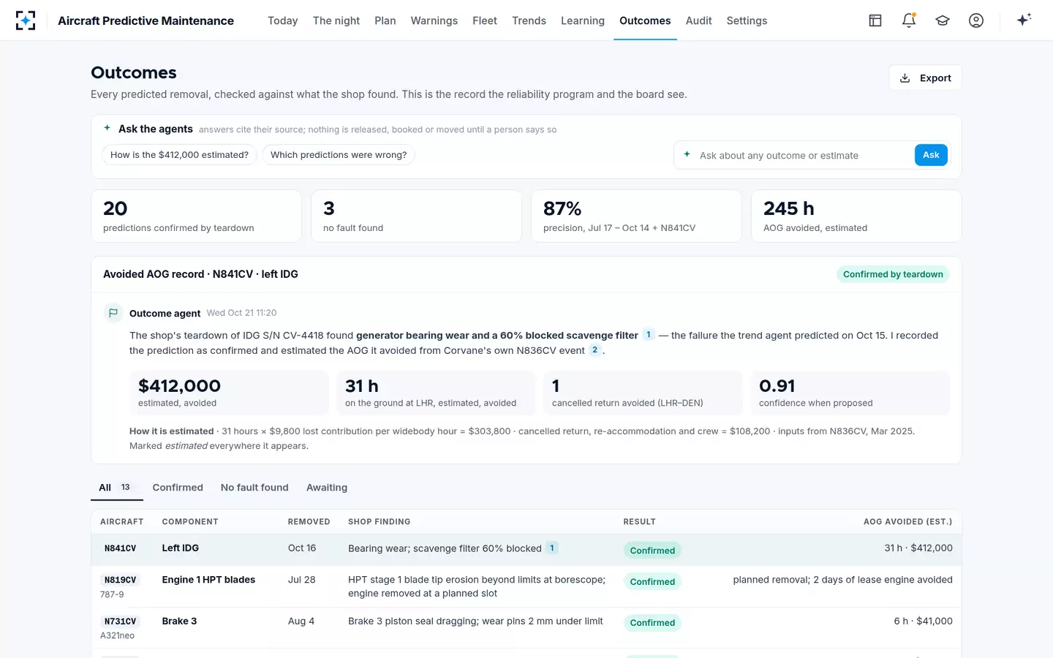Click the Outcome agent flag icon
Screen dimensions: 1053x658
tap(113, 313)
